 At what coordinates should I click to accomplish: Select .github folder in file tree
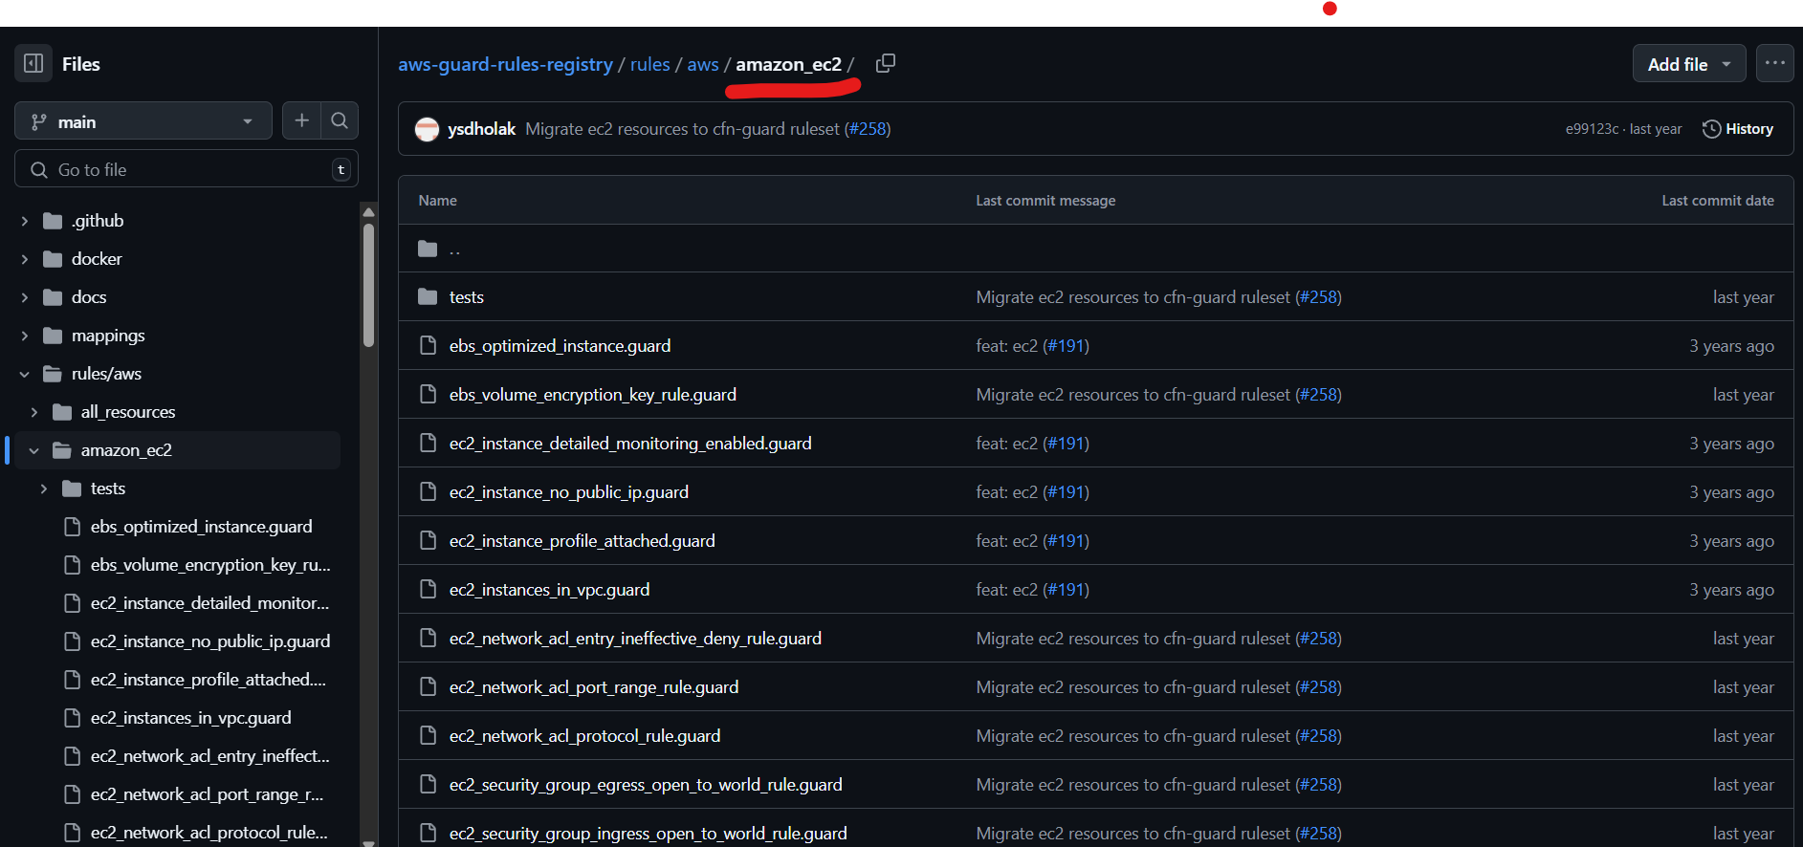pos(98,221)
